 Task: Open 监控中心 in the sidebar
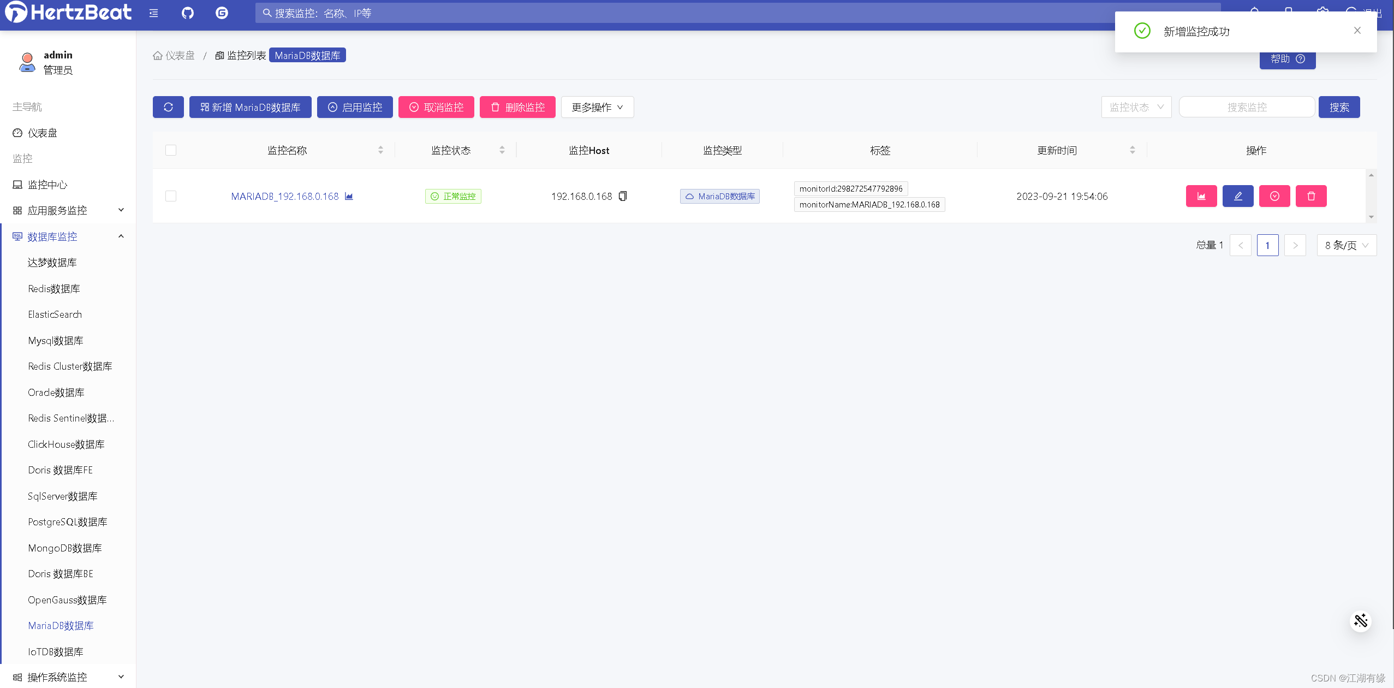pos(47,185)
